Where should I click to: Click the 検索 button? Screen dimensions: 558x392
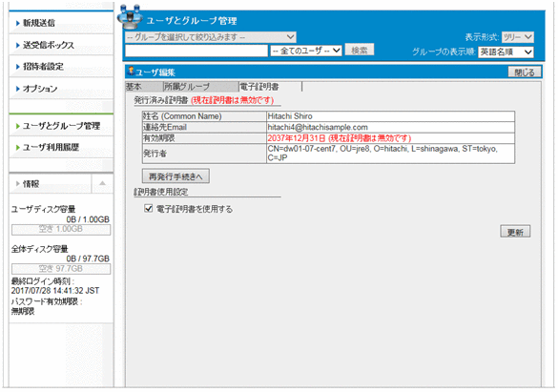(360, 51)
